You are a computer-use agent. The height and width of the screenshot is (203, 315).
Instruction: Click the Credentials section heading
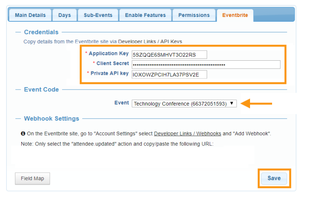coord(41,32)
